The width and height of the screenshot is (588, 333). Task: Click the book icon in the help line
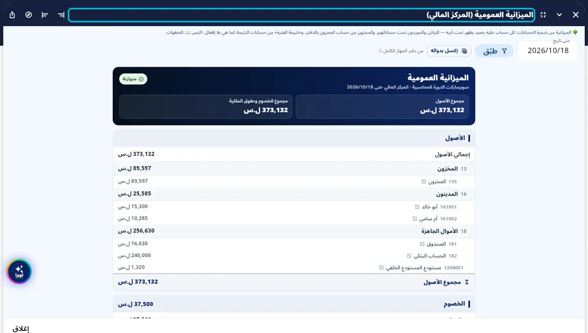click(x=187, y=32)
